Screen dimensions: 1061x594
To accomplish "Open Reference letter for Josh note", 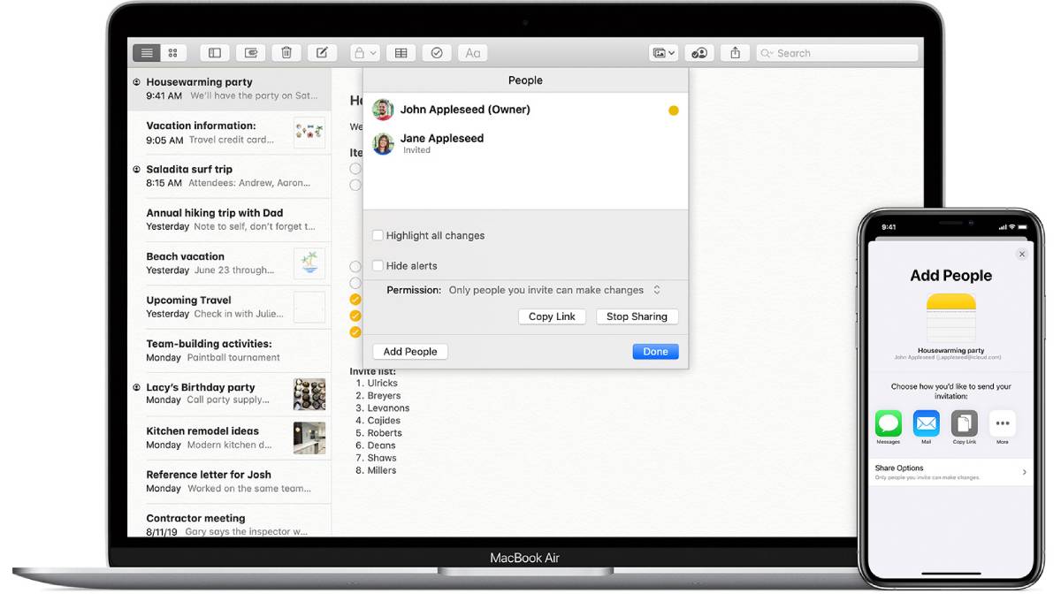I will tap(230, 481).
